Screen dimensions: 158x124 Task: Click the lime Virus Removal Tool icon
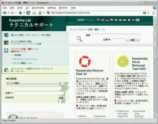123,61
